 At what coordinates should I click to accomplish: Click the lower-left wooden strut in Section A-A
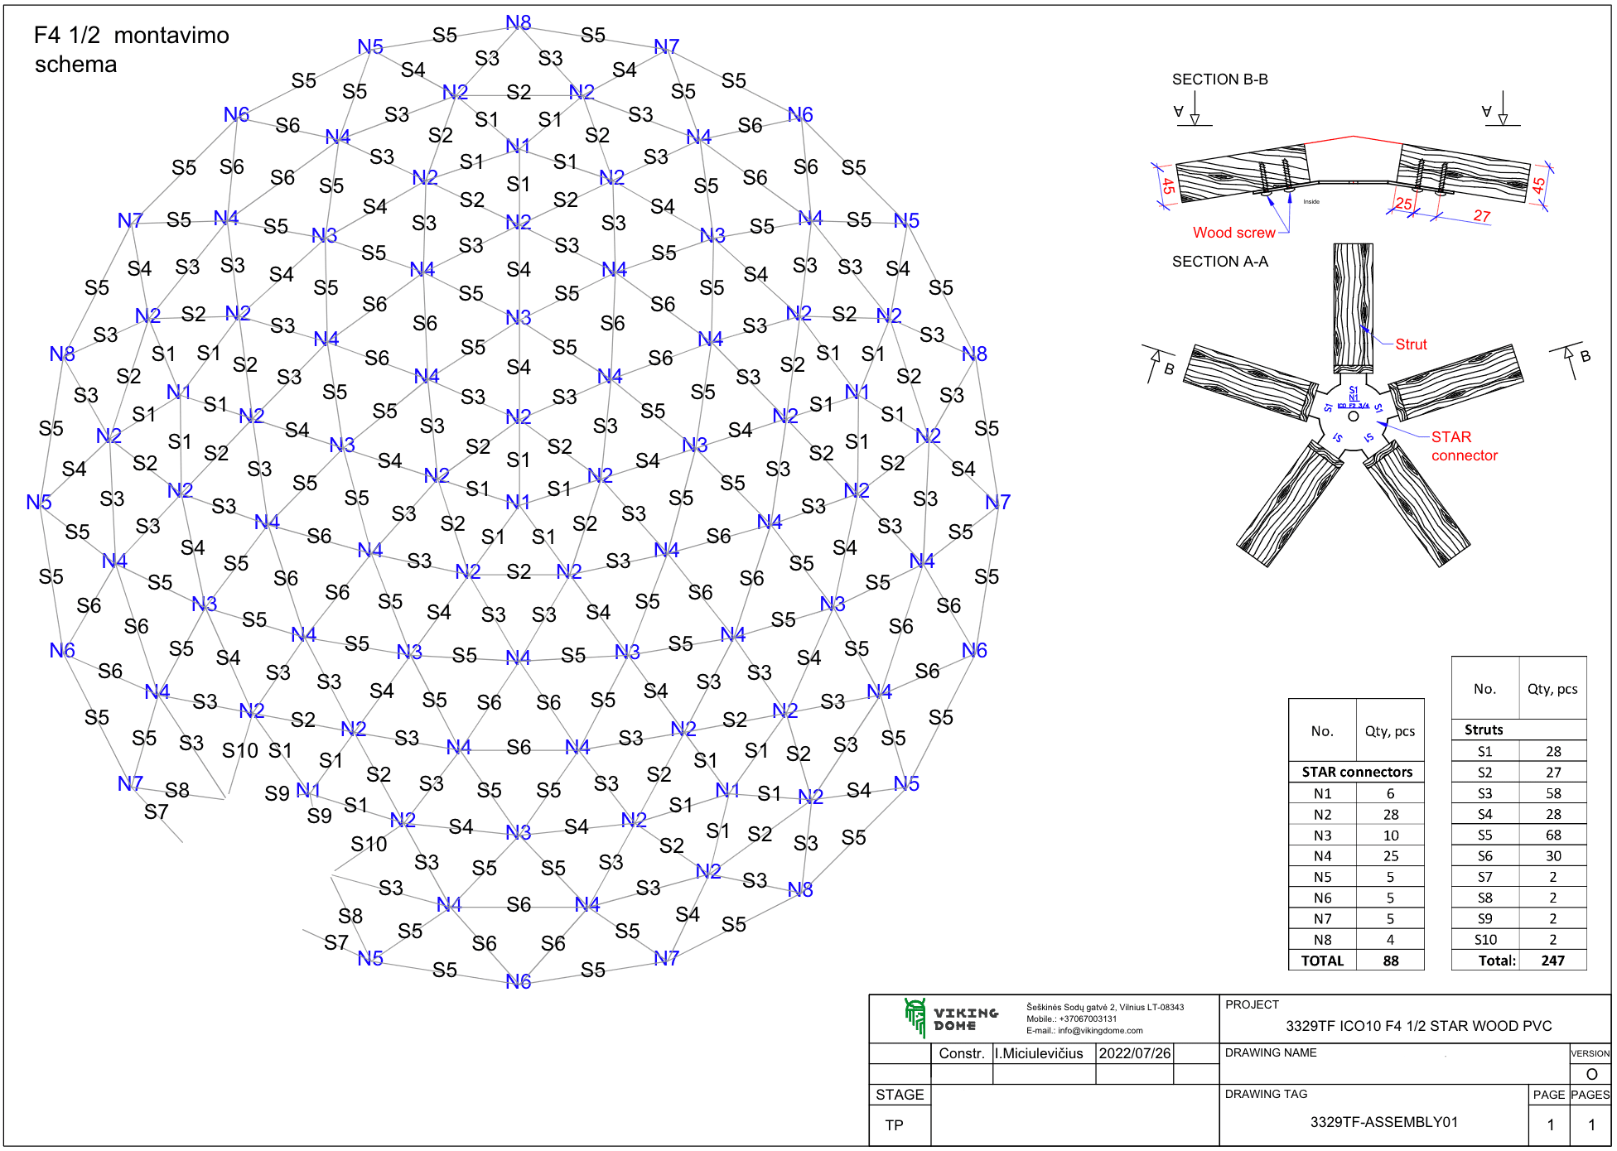coord(1289,505)
